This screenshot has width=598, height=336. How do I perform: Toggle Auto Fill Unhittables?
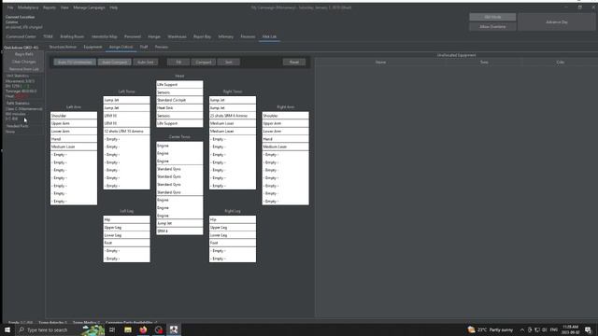(x=75, y=63)
